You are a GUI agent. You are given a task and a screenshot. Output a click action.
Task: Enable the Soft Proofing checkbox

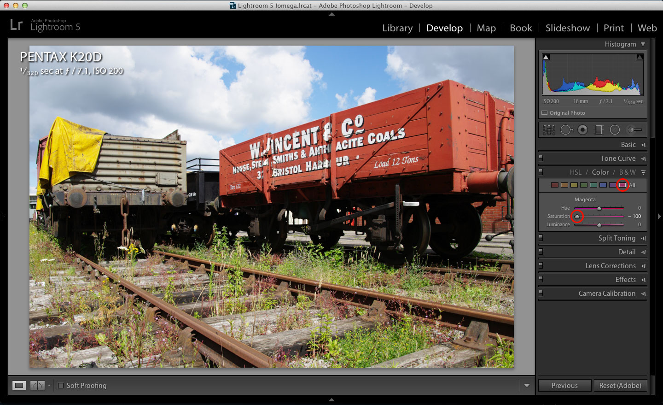point(61,386)
